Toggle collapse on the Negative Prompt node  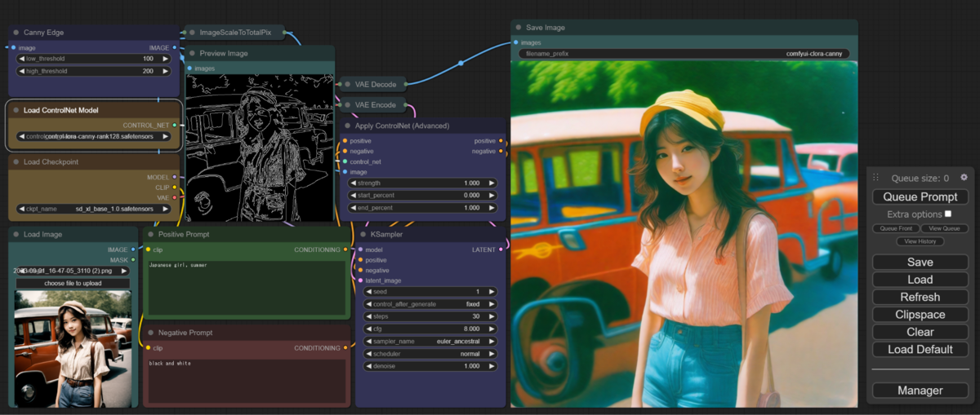[150, 333]
